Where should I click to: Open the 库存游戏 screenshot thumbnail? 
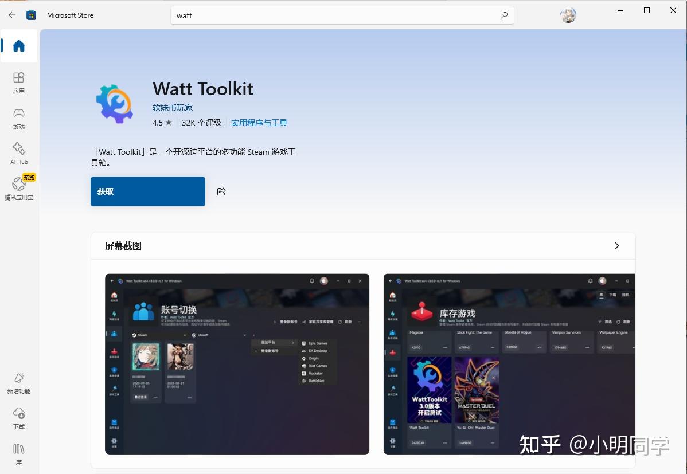509,363
